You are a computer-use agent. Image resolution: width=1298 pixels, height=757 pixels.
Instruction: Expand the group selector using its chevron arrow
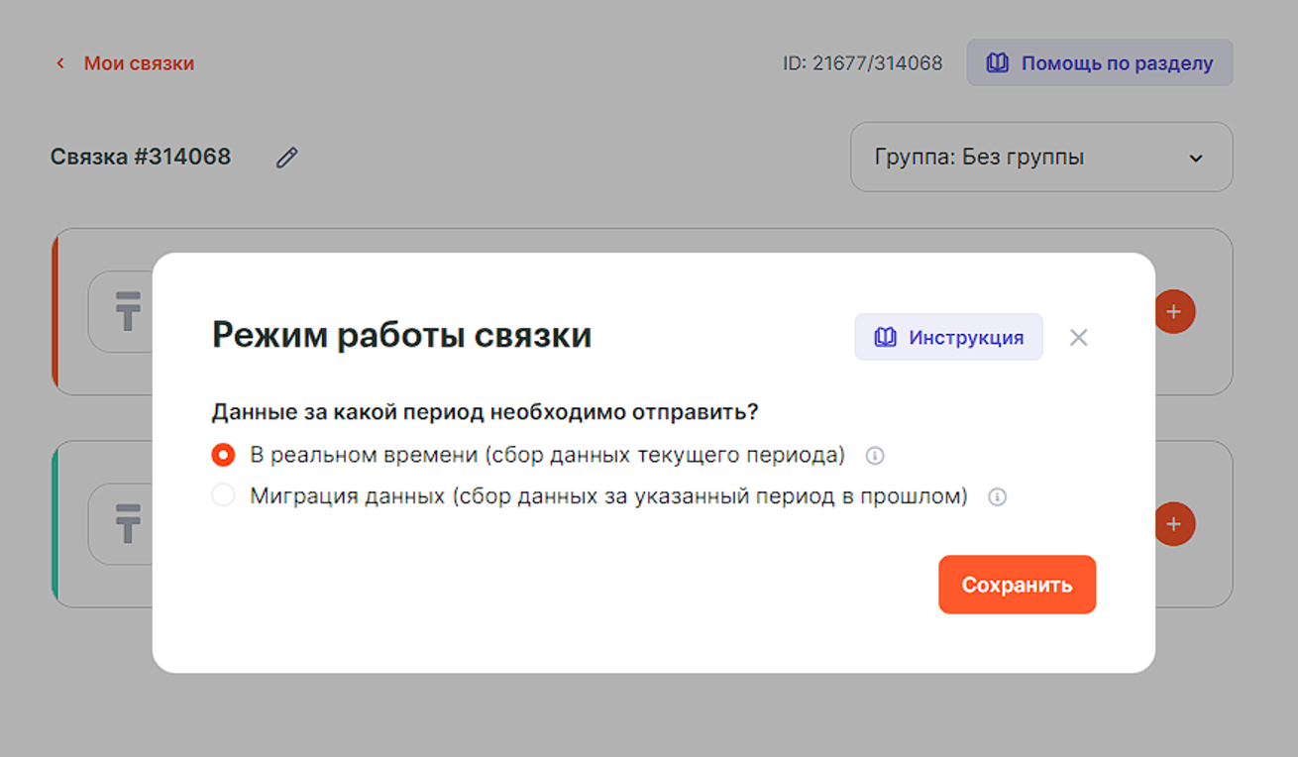1196,158
